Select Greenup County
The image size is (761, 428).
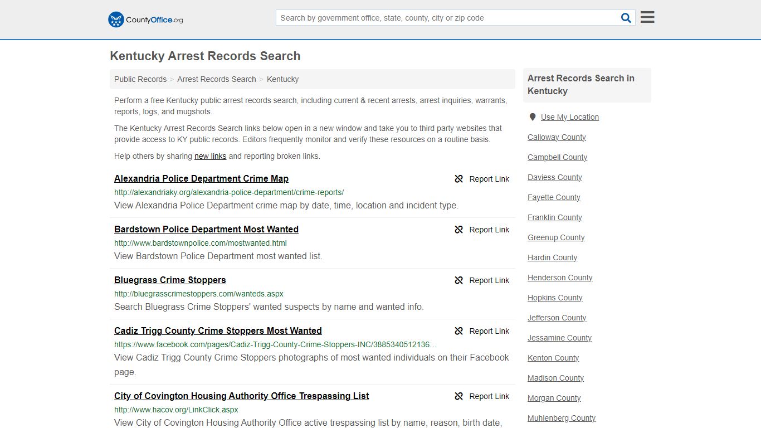(x=556, y=237)
